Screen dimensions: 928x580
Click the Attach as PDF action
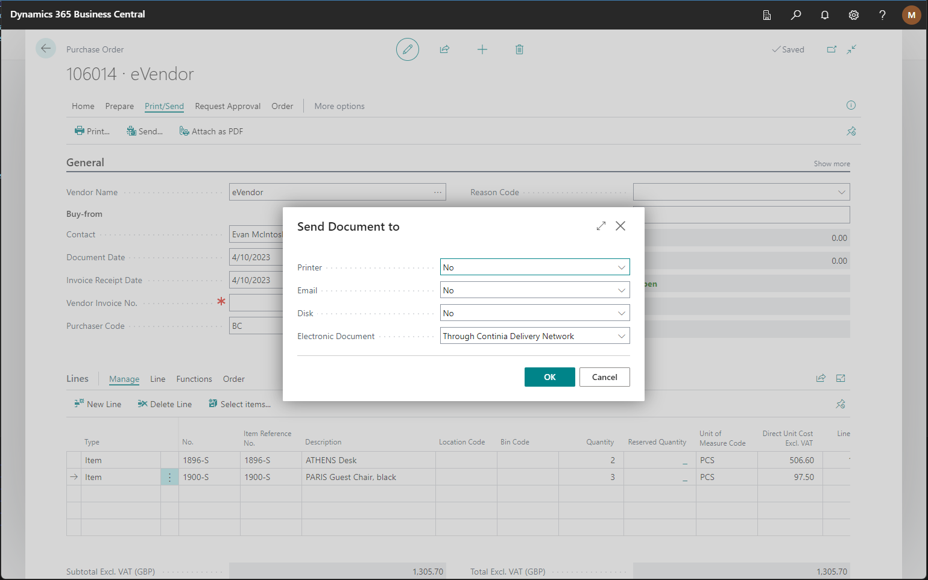(212, 131)
